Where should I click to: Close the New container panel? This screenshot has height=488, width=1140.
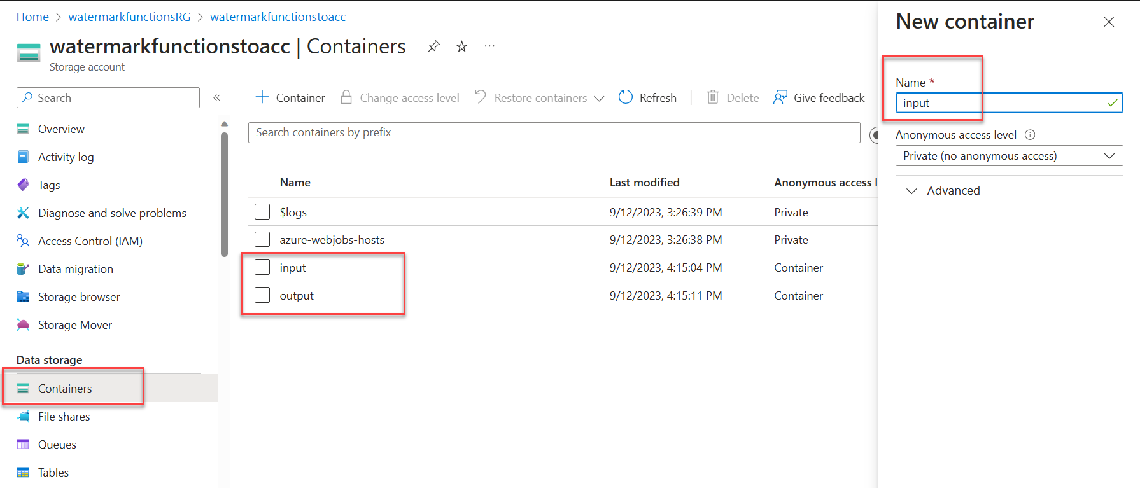[x=1109, y=22]
